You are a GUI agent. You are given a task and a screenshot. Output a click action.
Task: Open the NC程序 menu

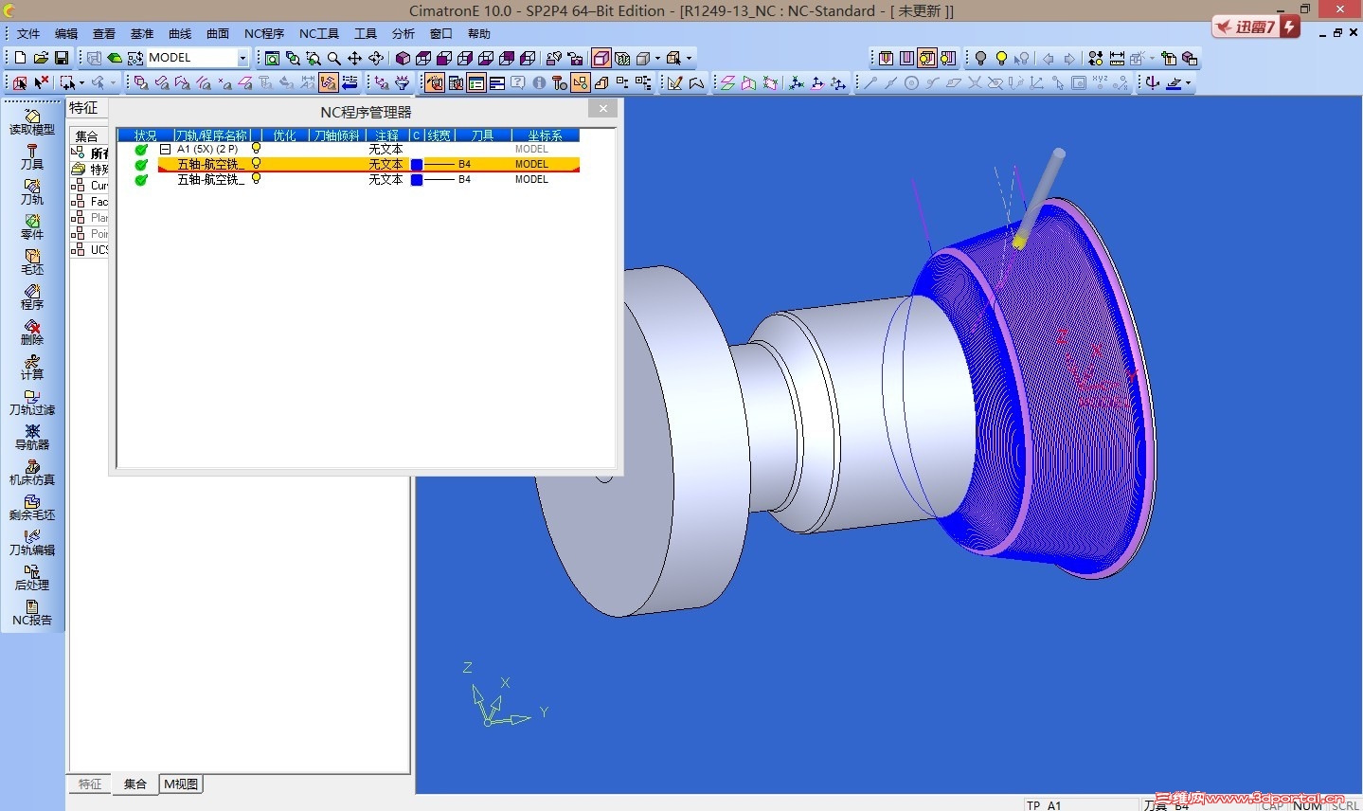[x=264, y=33]
